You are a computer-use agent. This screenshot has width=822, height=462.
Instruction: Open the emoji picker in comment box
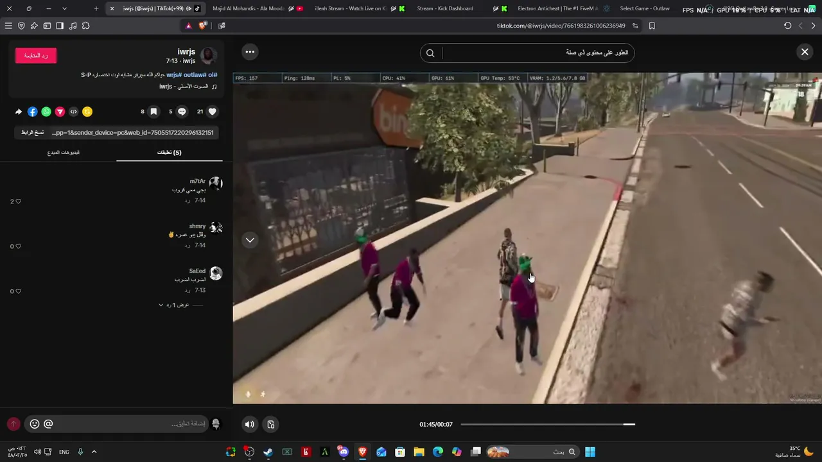point(35,424)
